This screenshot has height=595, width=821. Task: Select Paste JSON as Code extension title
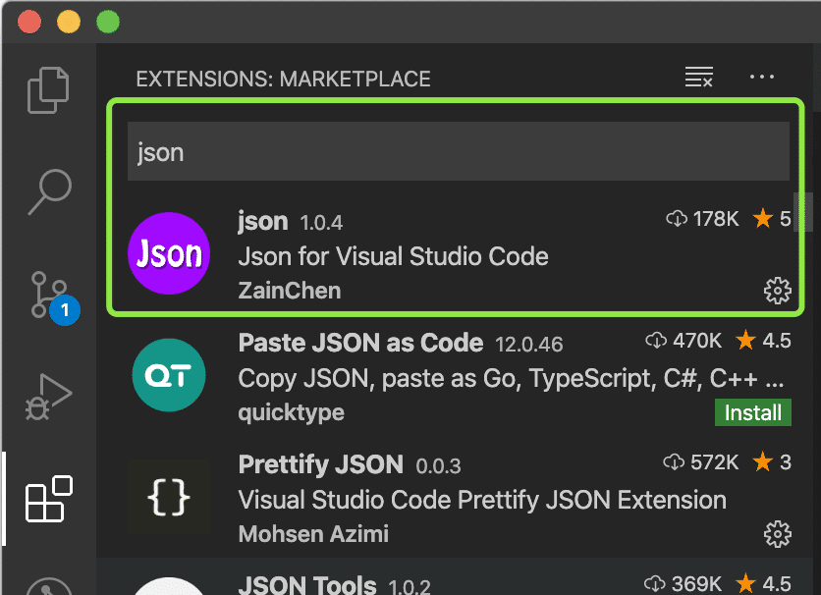point(360,344)
